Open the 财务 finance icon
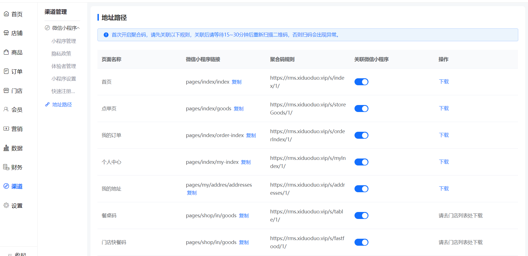This screenshot has height=256, width=528. 6,167
